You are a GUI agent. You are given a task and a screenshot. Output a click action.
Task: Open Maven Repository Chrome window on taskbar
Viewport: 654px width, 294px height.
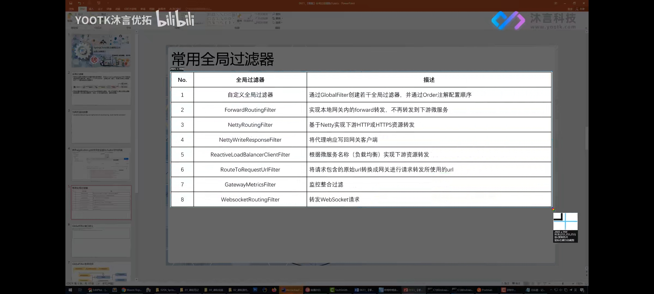point(132,290)
